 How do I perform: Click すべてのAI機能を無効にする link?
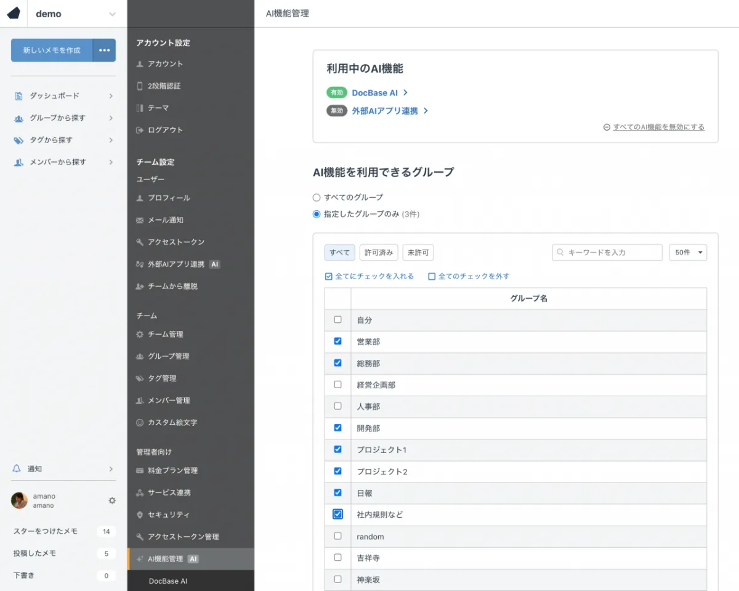pos(658,127)
